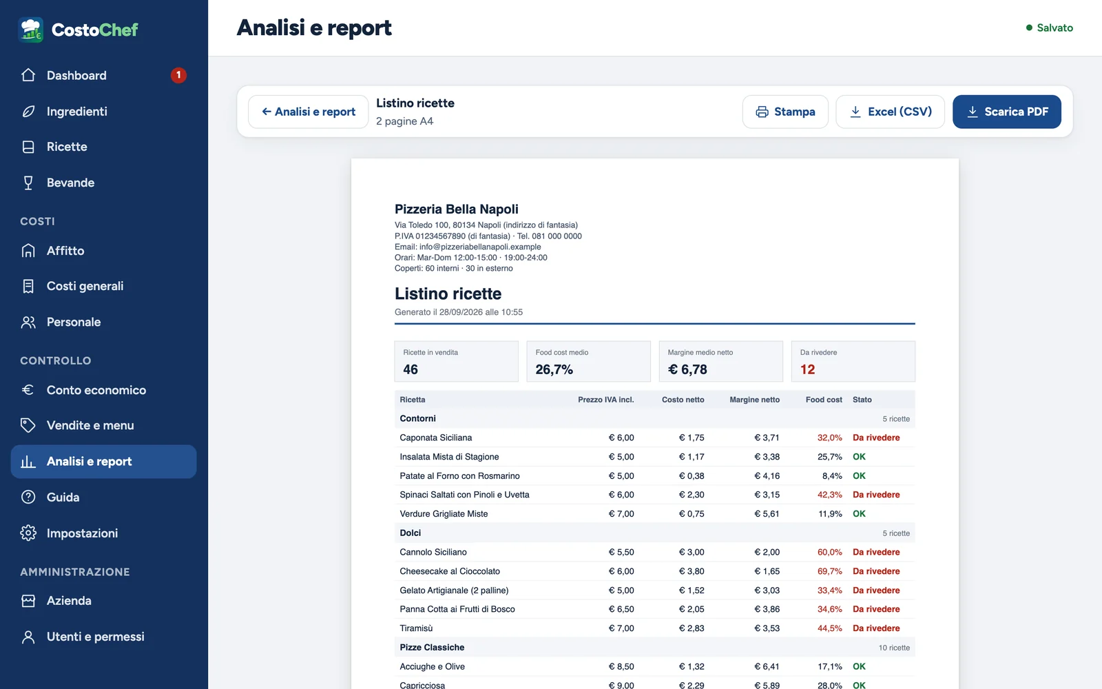Click the Da rivedere summary card
Image resolution: width=1102 pixels, height=689 pixels.
(x=853, y=361)
